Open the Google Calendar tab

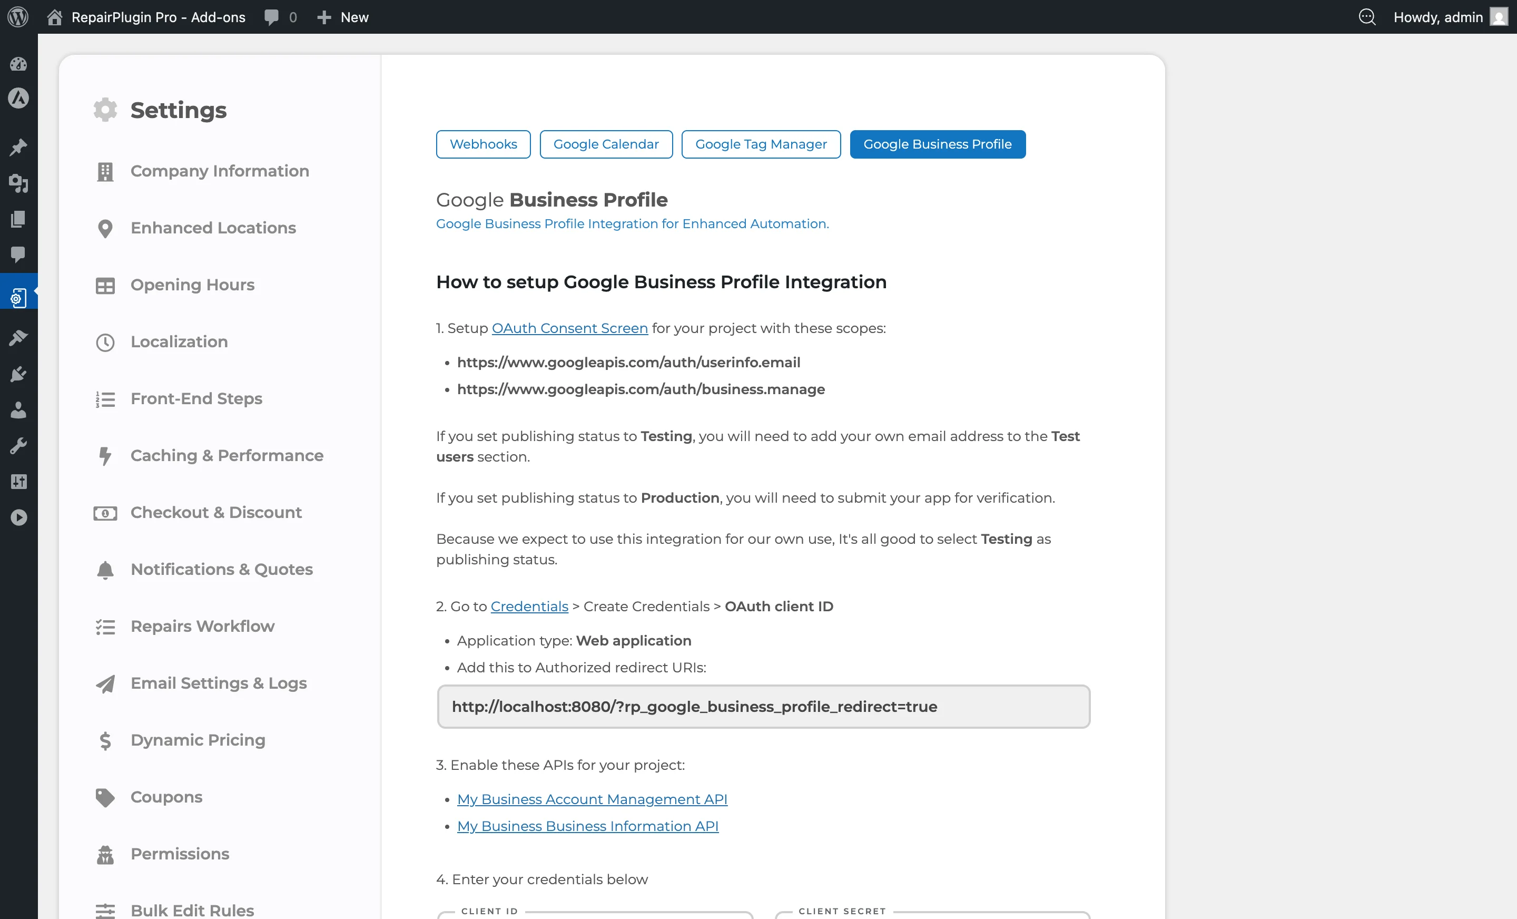pyautogui.click(x=606, y=143)
